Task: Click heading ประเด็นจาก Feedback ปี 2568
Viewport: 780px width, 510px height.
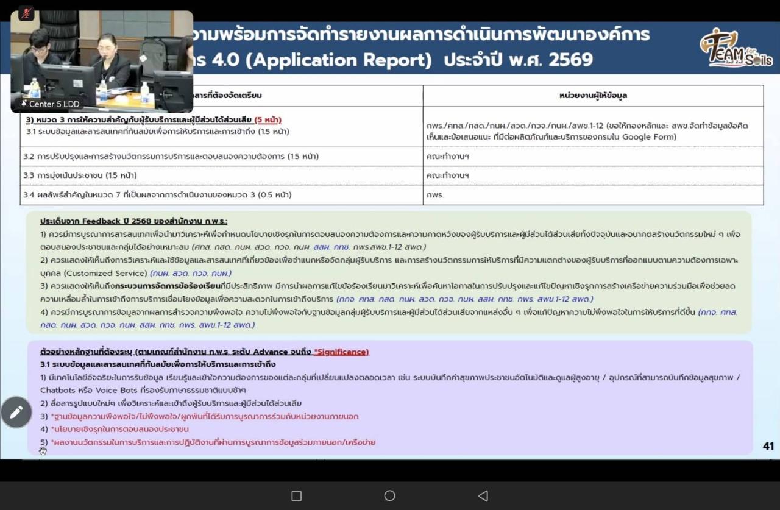Action: pos(133,221)
